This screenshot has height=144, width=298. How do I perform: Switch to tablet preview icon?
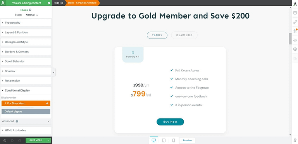pos(164,141)
